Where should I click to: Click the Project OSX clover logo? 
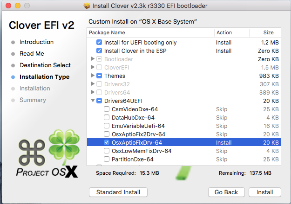click(47, 153)
